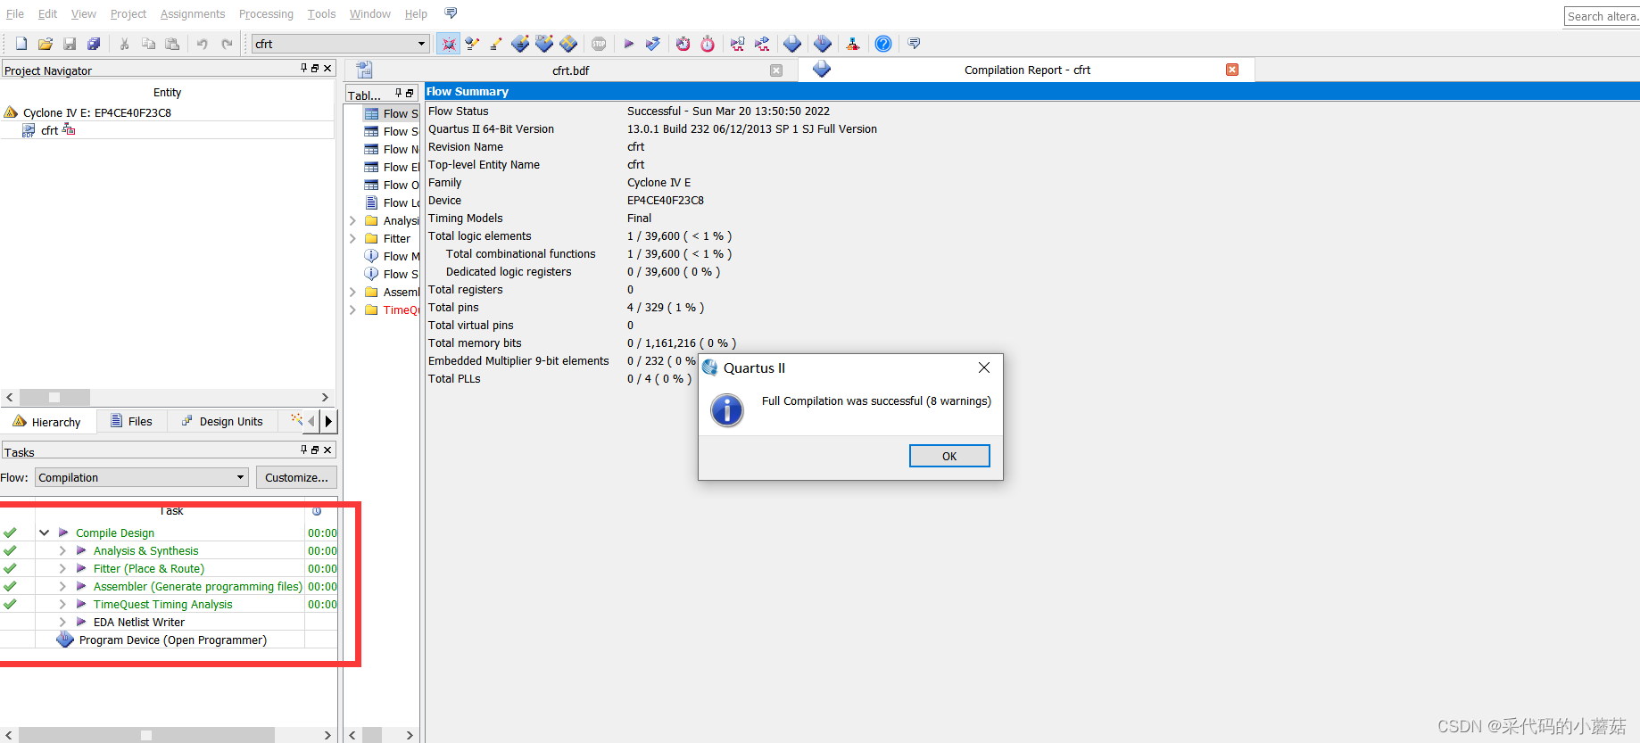Expand the Fitter (Place & Route) task
The height and width of the screenshot is (743, 1640).
pyautogui.click(x=62, y=568)
